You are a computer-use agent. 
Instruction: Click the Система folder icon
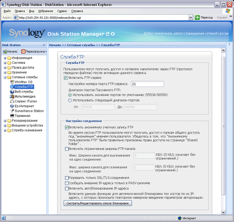tap(9, 63)
